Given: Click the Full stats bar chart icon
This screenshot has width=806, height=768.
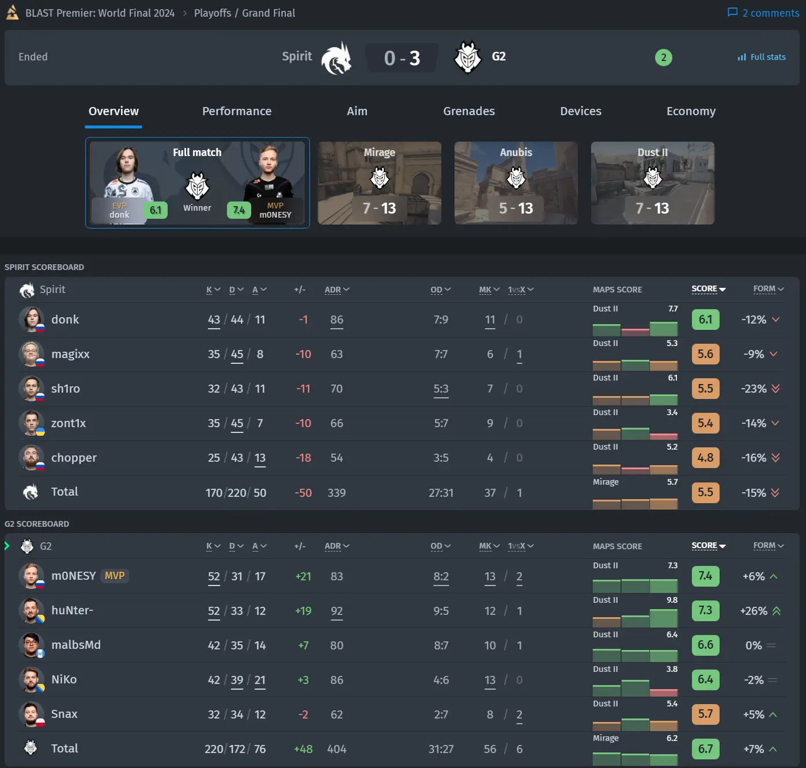Looking at the screenshot, I should (741, 57).
